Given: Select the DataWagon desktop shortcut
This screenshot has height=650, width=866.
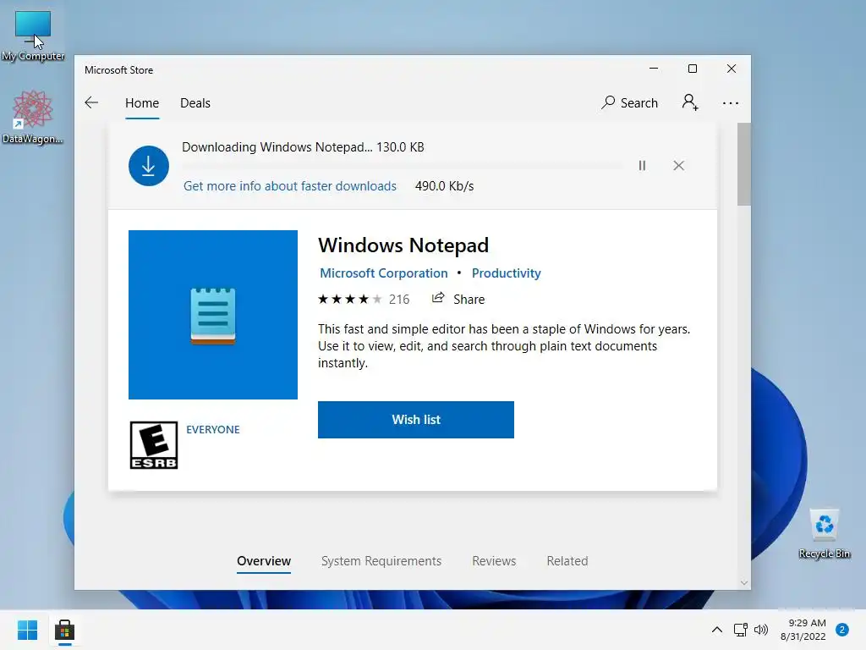Looking at the screenshot, I should pyautogui.click(x=33, y=117).
